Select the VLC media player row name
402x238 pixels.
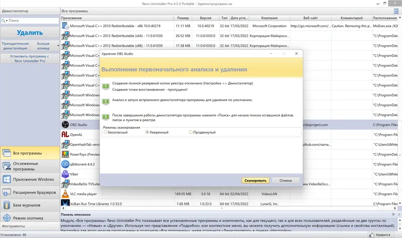[83, 194]
